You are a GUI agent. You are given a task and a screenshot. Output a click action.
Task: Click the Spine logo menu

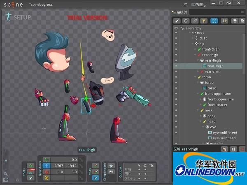coord(14,5)
